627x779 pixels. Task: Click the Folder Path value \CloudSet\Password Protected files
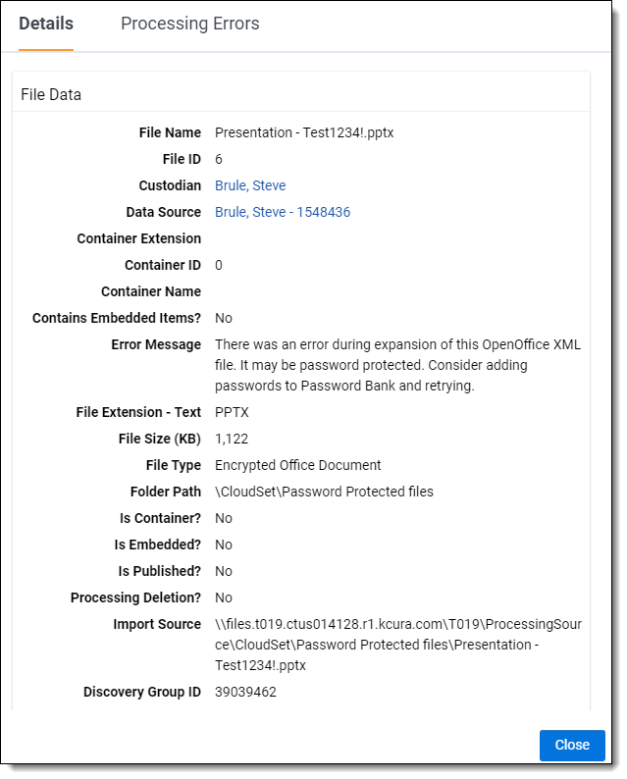[x=324, y=492]
